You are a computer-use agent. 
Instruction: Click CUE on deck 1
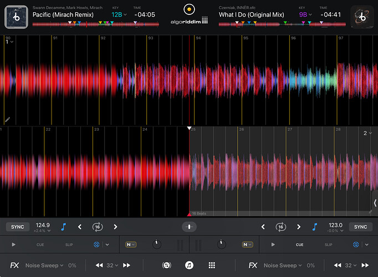[40, 245]
